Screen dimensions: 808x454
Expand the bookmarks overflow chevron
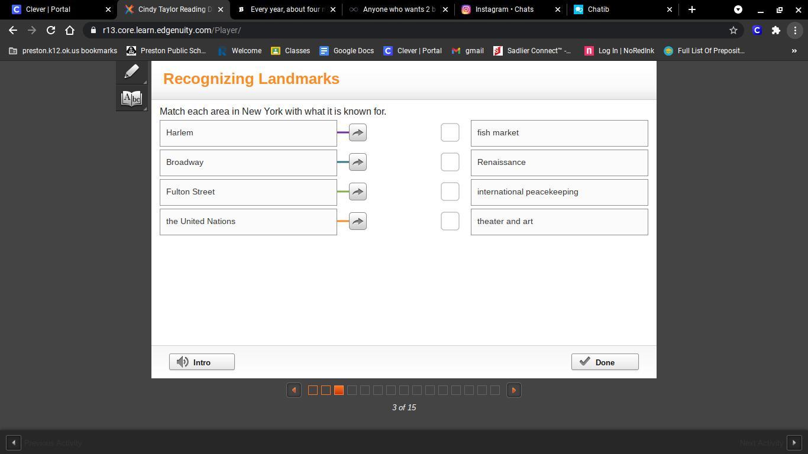(794, 51)
